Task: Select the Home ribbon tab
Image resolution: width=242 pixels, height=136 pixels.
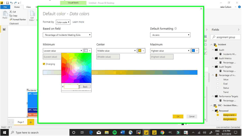Action: click(17, 7)
